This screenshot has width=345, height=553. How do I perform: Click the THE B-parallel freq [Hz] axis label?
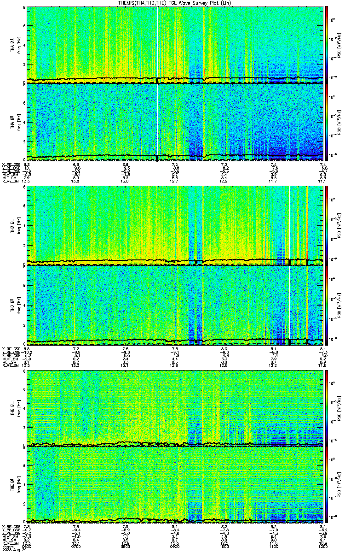point(19,485)
